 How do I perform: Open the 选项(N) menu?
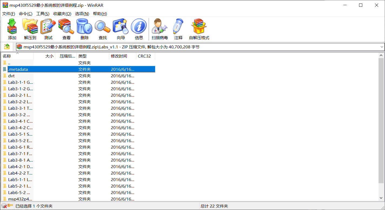[82, 14]
